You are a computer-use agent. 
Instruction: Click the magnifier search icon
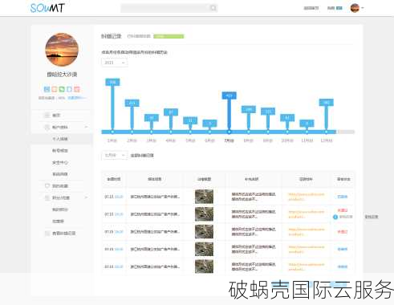coord(213,8)
